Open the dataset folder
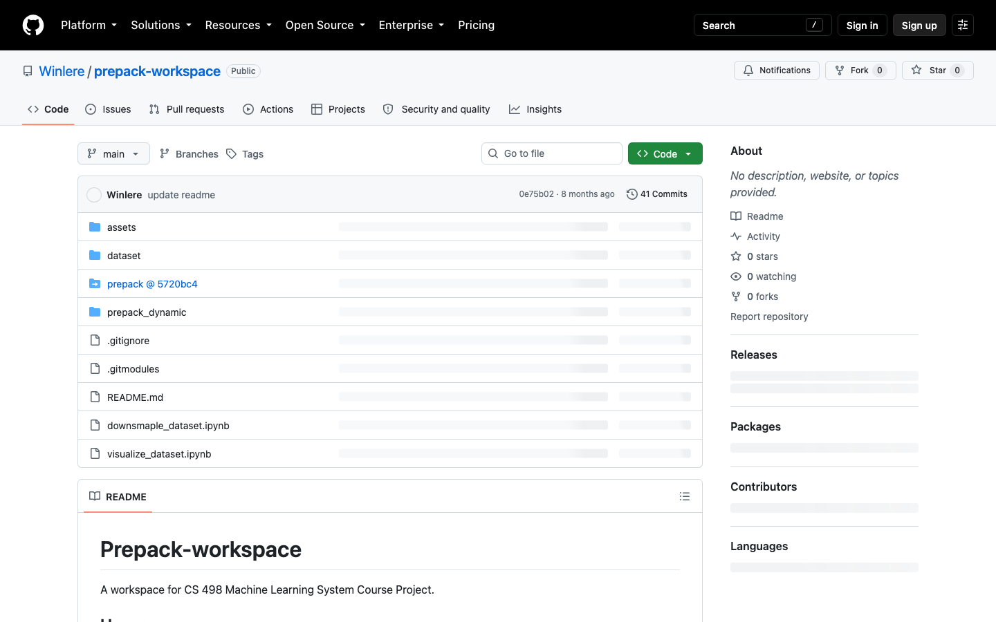This screenshot has width=996, height=622. (x=124, y=256)
